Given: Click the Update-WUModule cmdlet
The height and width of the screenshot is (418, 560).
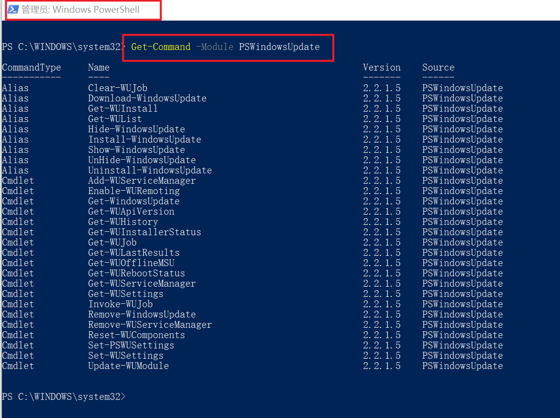Looking at the screenshot, I should coord(128,366).
